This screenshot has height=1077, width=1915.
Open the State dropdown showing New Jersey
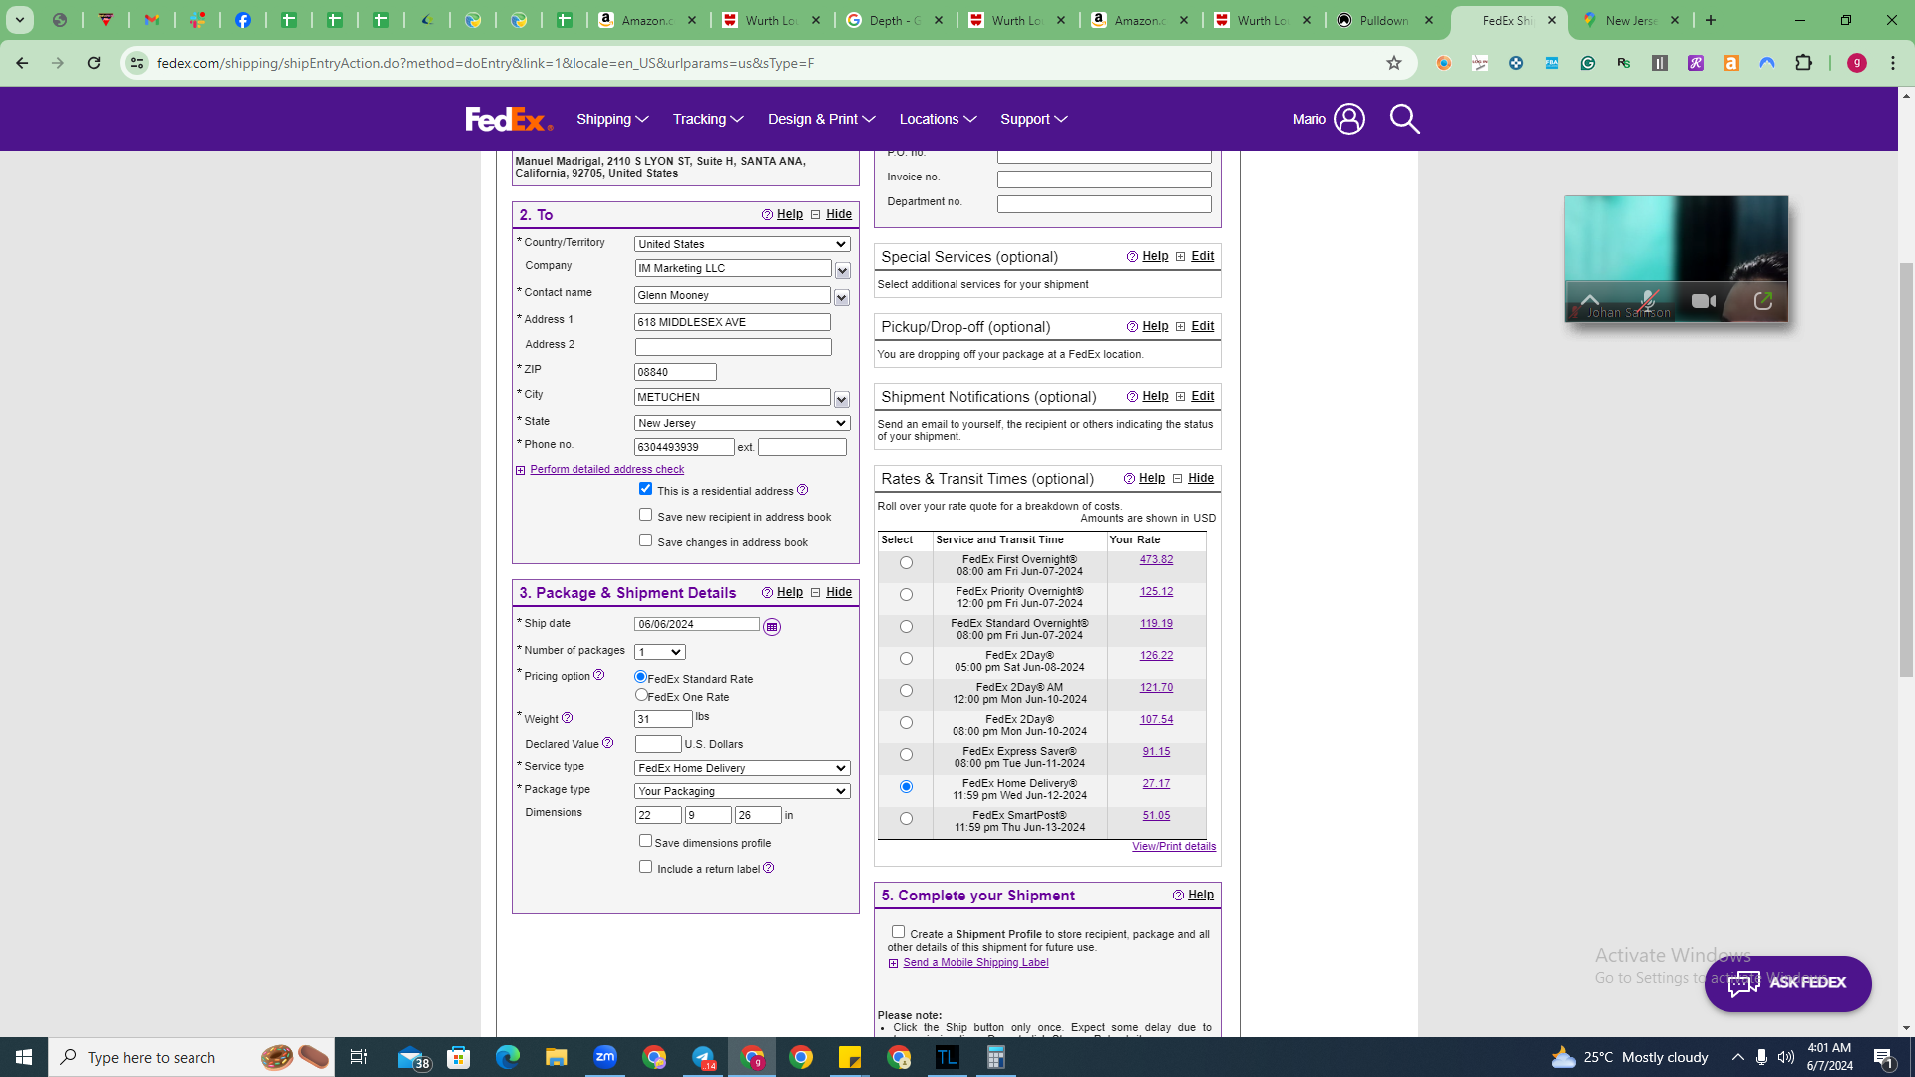tap(742, 423)
